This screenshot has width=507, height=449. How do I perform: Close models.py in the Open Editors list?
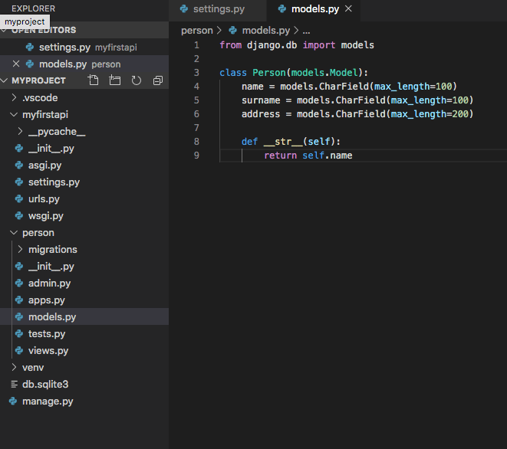16,64
